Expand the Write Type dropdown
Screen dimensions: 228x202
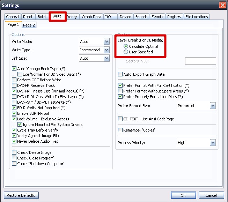point(107,50)
